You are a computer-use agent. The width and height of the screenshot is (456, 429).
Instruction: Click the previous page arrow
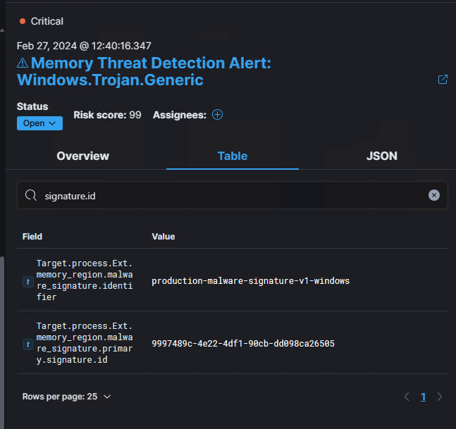407,397
